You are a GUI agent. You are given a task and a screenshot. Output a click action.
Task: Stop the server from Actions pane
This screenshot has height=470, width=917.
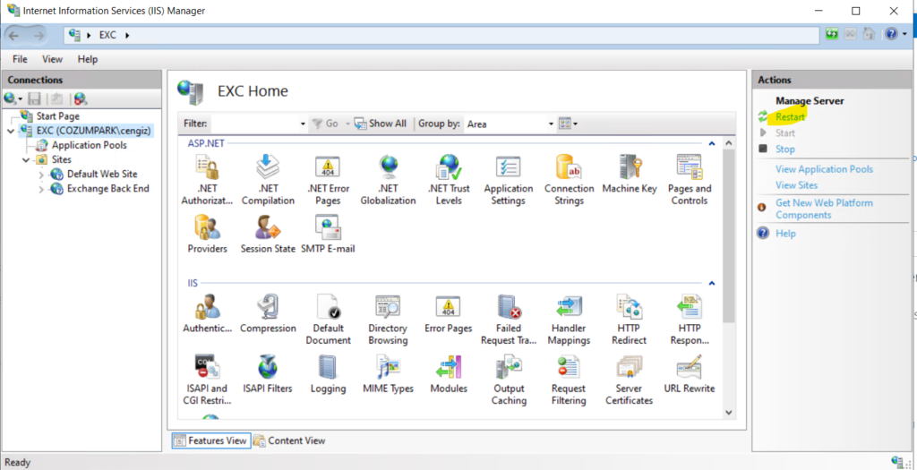coord(784,150)
